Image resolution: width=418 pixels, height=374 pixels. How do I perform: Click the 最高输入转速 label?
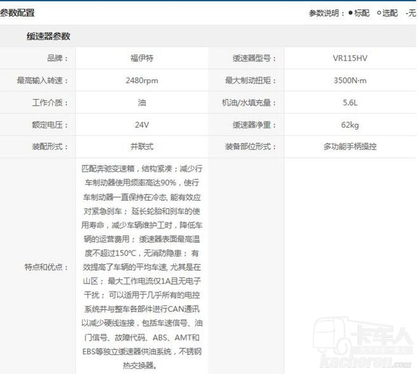click(x=42, y=80)
